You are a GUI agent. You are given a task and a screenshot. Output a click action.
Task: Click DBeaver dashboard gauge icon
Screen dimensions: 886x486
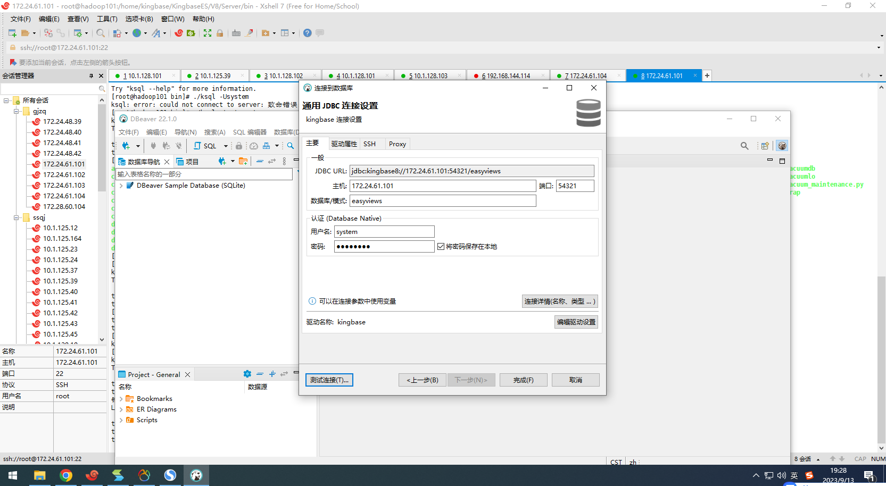click(x=254, y=146)
